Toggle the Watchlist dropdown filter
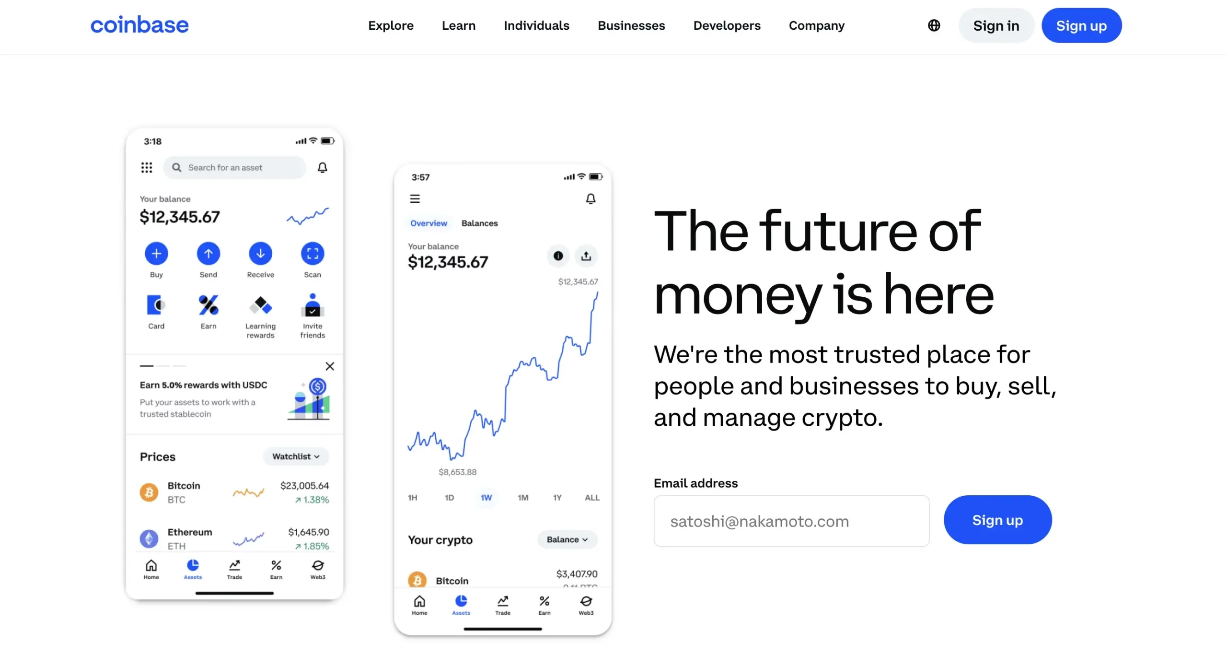 296,456
